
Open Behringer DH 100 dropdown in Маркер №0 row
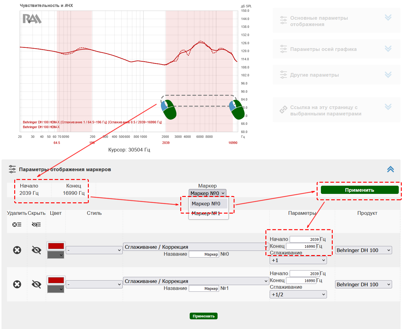(364, 250)
